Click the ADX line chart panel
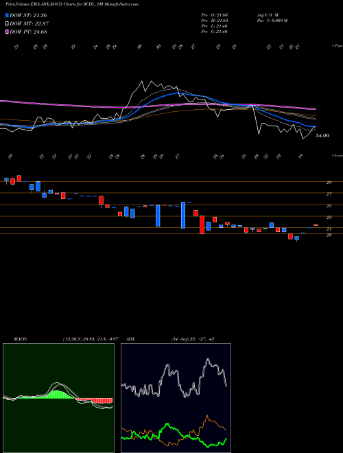The height and width of the screenshot is (453, 343). (x=176, y=398)
